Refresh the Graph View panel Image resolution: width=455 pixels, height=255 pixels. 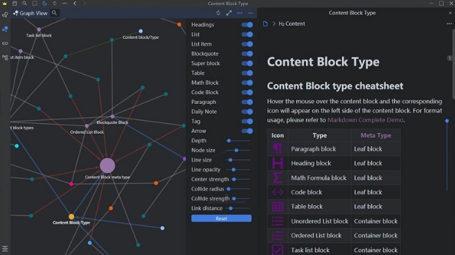218,13
